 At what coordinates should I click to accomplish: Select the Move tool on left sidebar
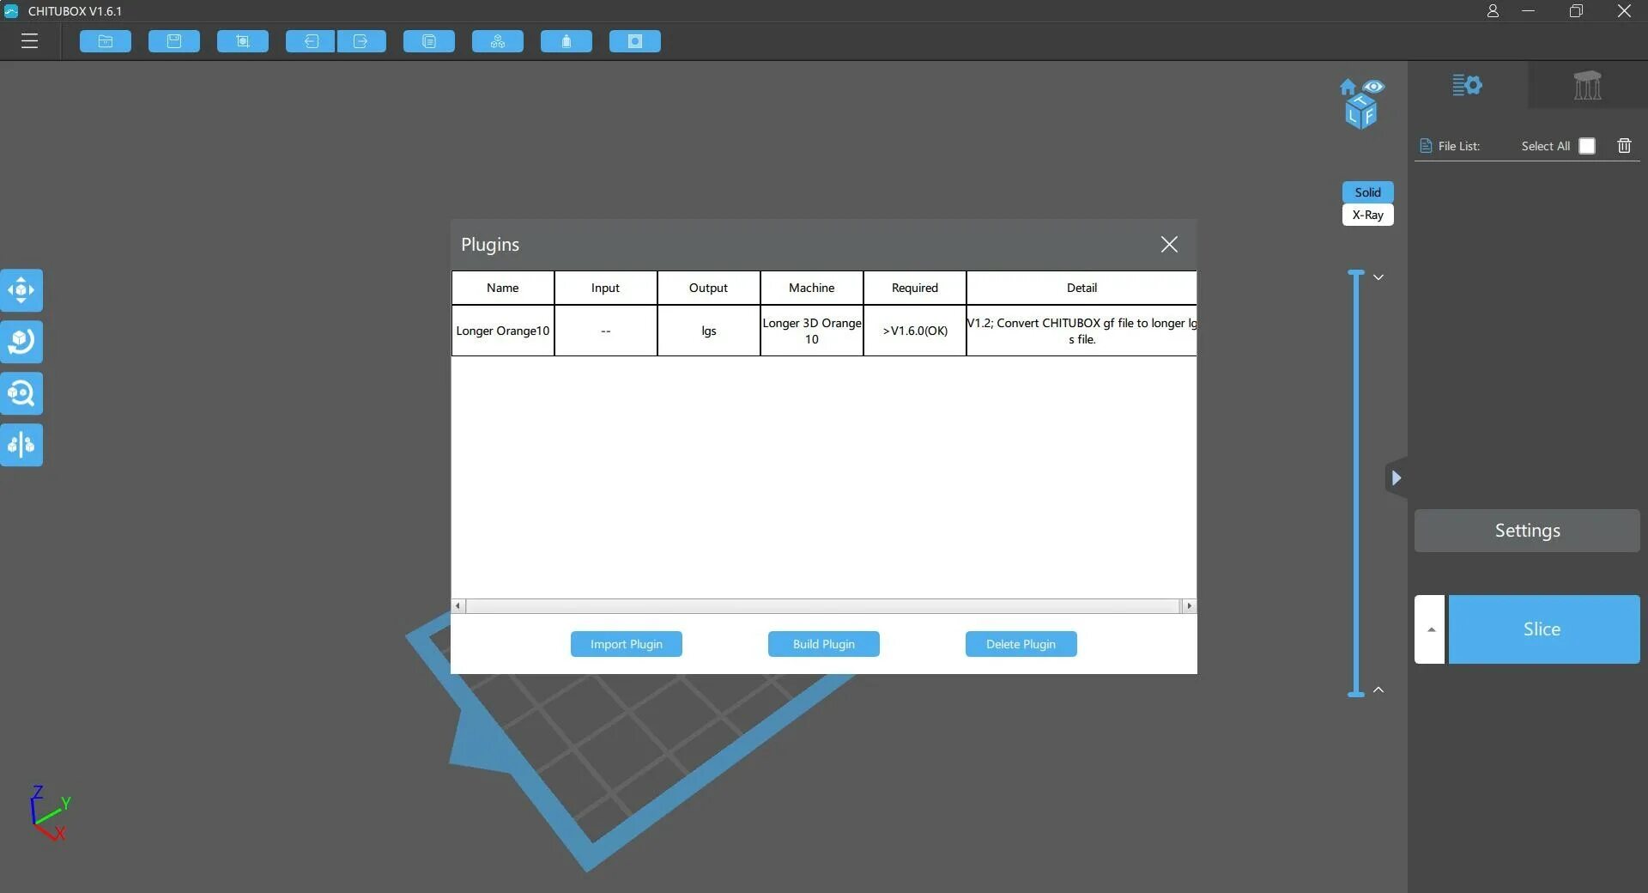pos(21,290)
